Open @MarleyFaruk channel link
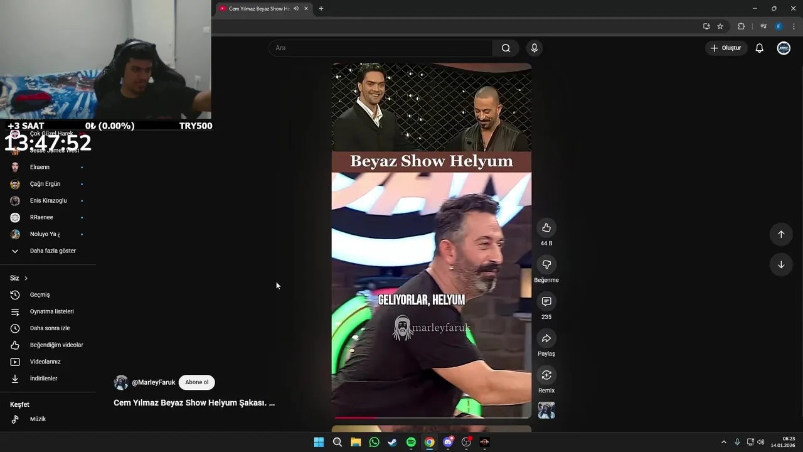Image resolution: width=803 pixels, height=452 pixels. click(154, 382)
